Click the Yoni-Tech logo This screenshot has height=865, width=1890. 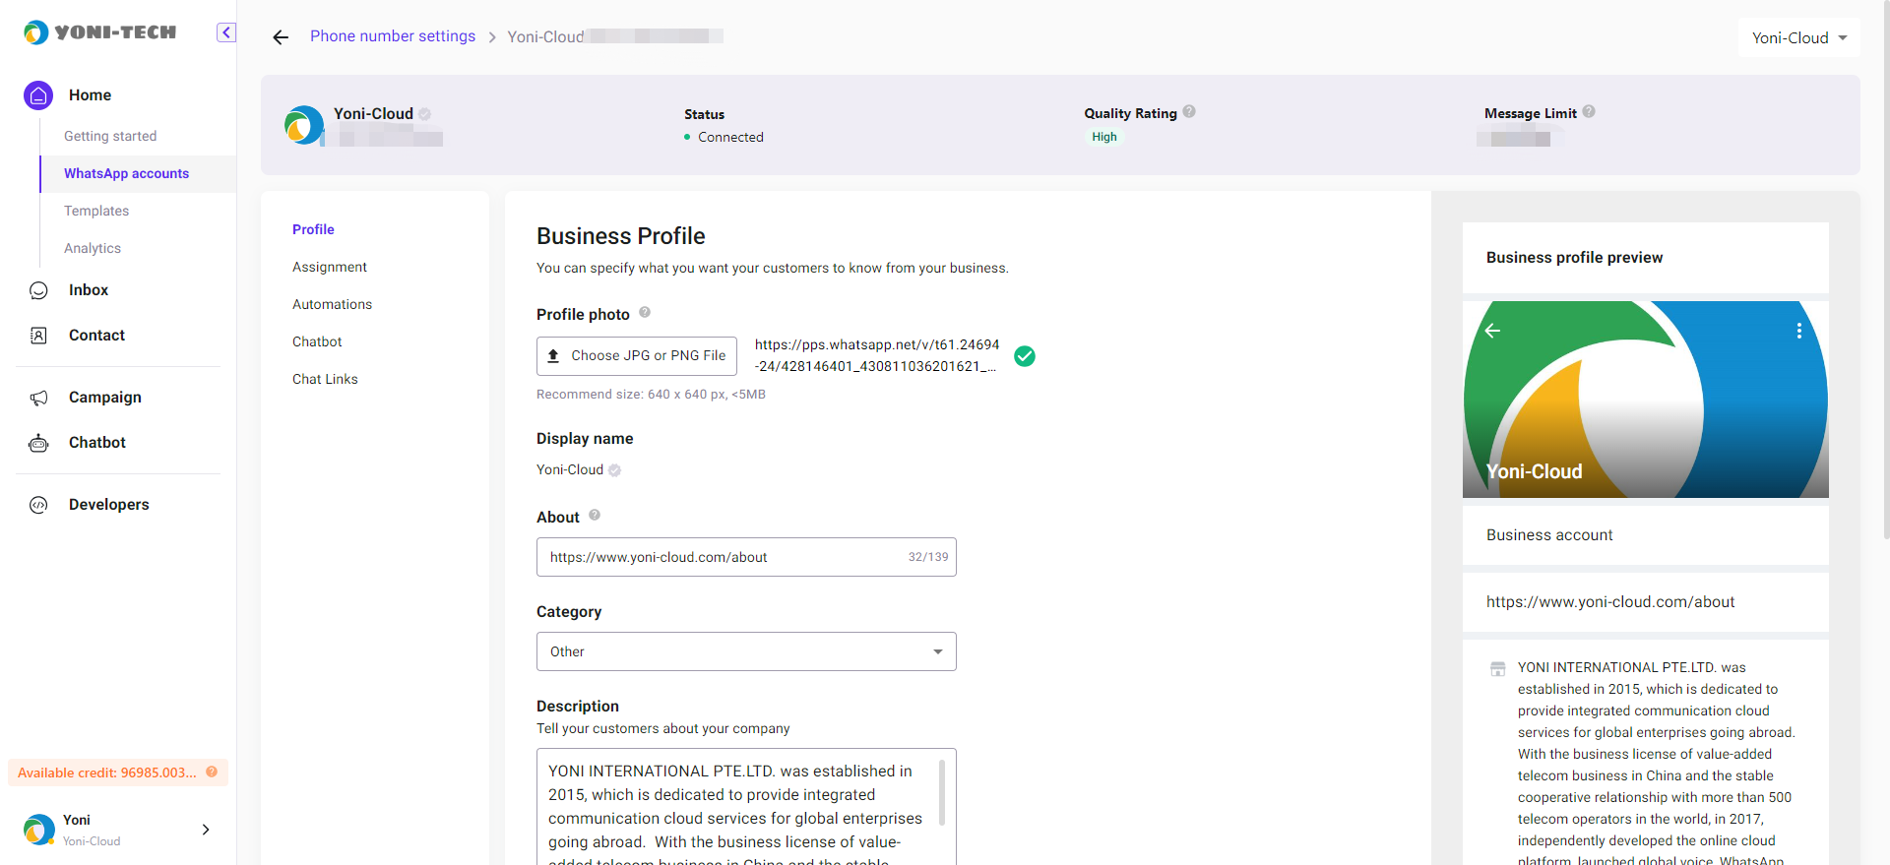(100, 32)
